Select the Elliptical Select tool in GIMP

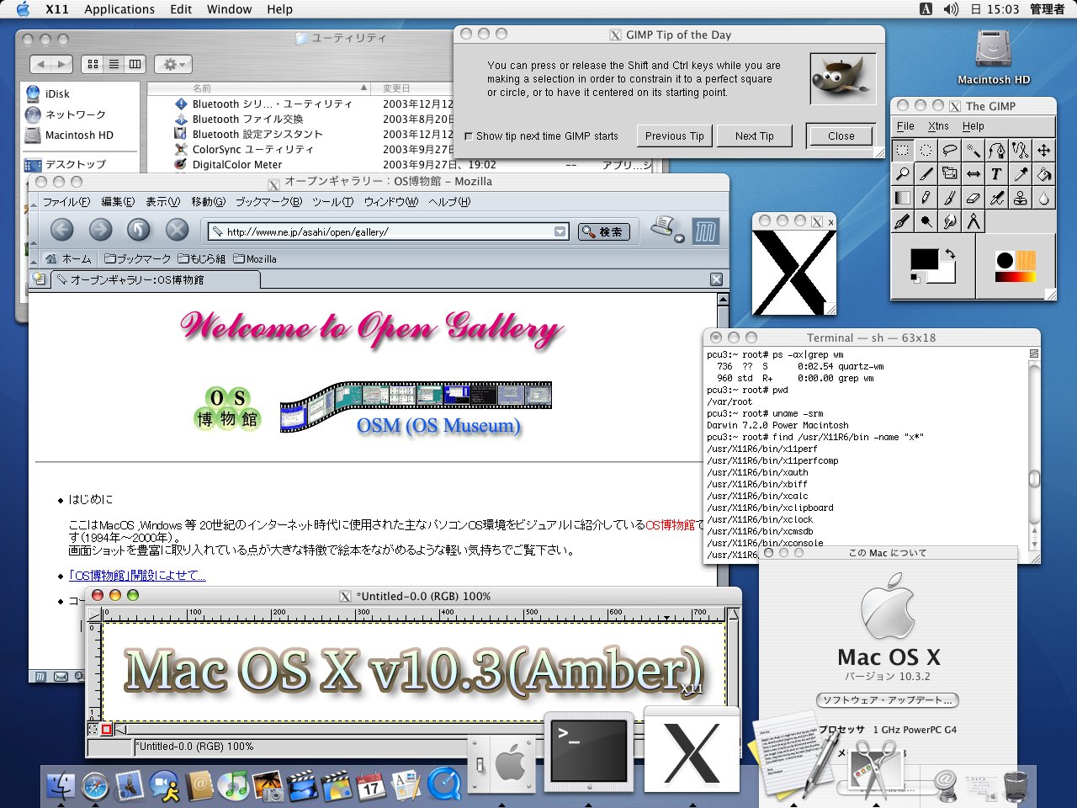click(x=926, y=151)
